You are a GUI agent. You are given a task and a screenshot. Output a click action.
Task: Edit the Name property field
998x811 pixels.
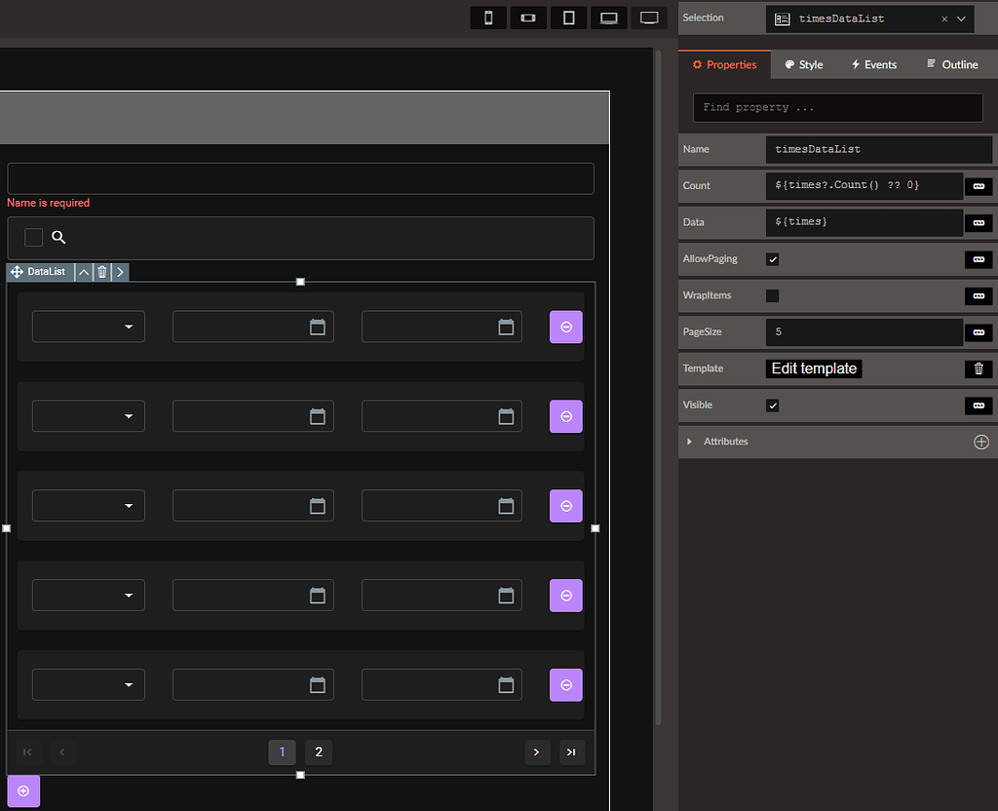[878, 149]
